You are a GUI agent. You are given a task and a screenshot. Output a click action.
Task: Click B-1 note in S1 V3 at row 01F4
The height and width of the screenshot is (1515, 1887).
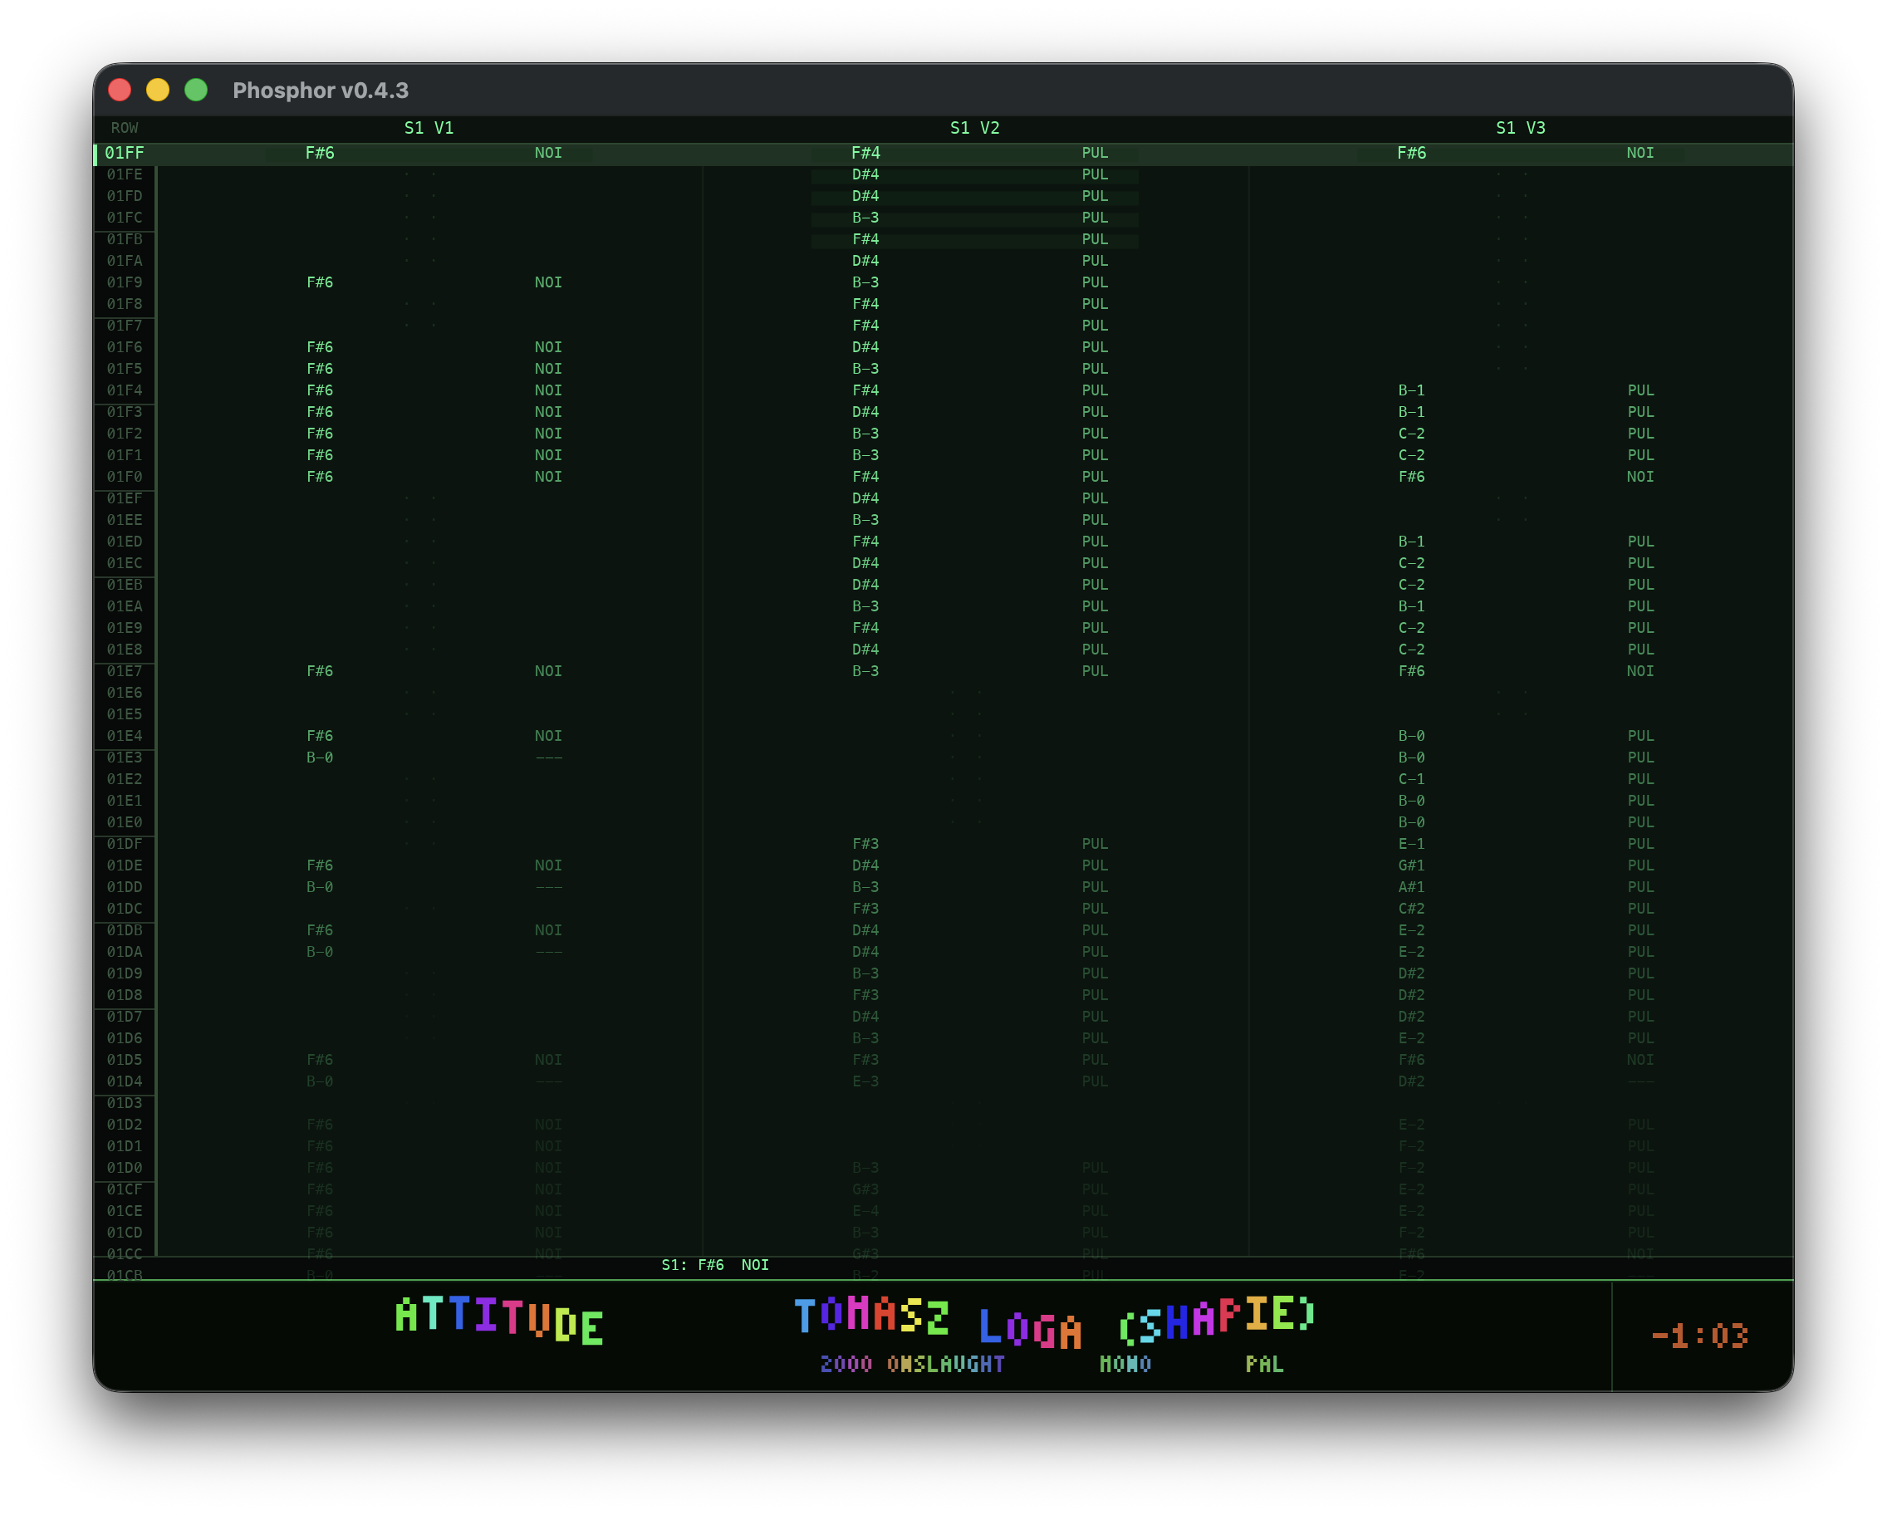tap(1412, 390)
